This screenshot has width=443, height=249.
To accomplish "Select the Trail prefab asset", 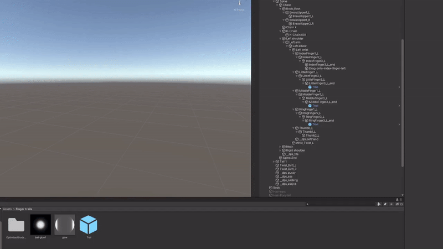I will [x=89, y=225].
